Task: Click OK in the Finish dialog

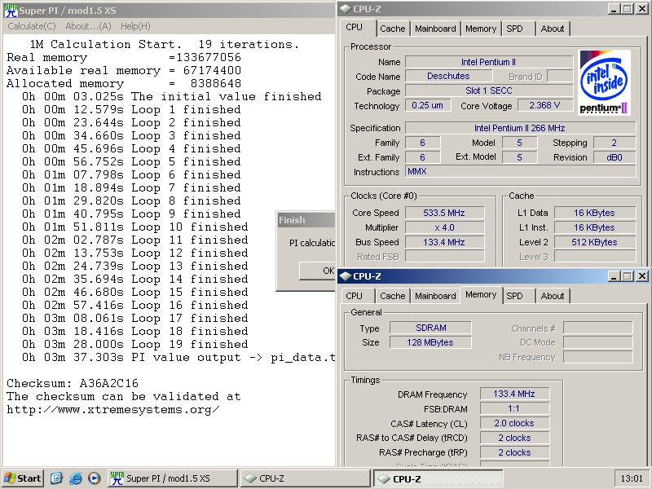Action: click(318, 271)
